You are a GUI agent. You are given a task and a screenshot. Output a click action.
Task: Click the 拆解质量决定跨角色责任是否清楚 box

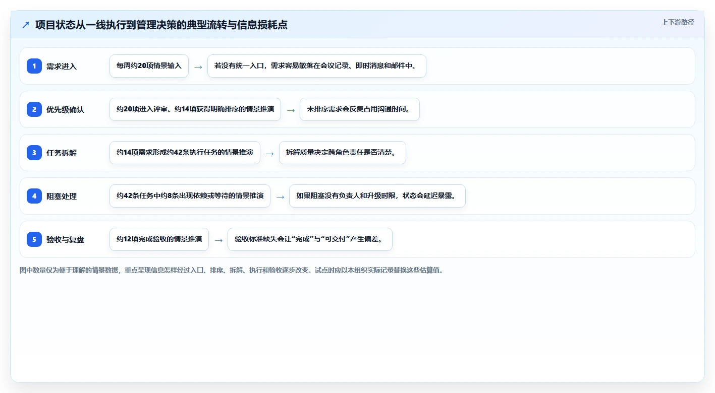[x=343, y=153]
